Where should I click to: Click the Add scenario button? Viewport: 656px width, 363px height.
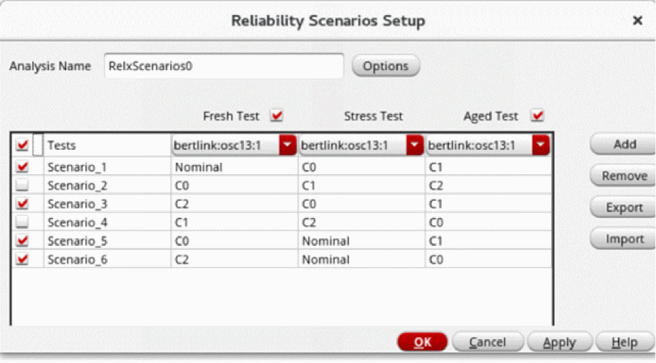pos(624,144)
